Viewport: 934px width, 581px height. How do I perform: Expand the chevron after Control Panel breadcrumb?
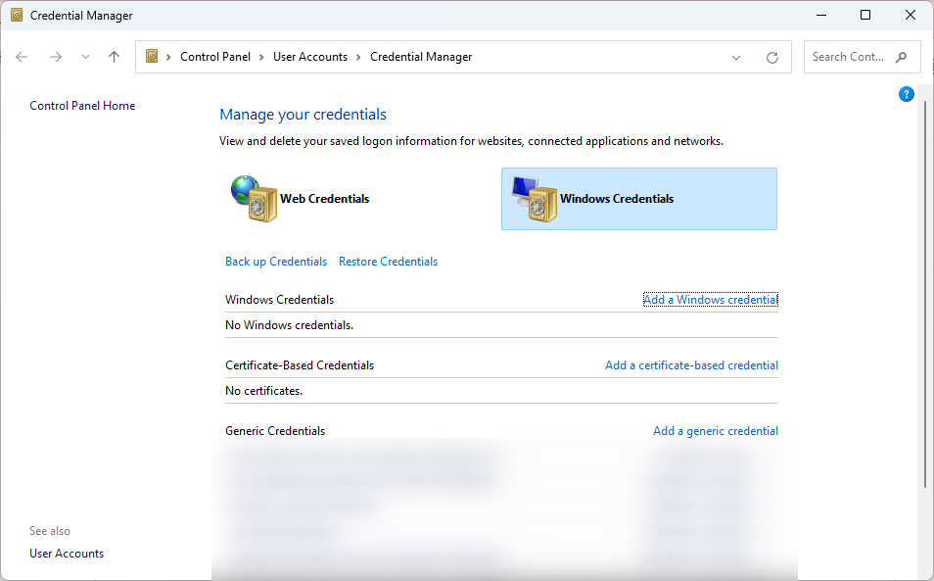pyautogui.click(x=261, y=57)
